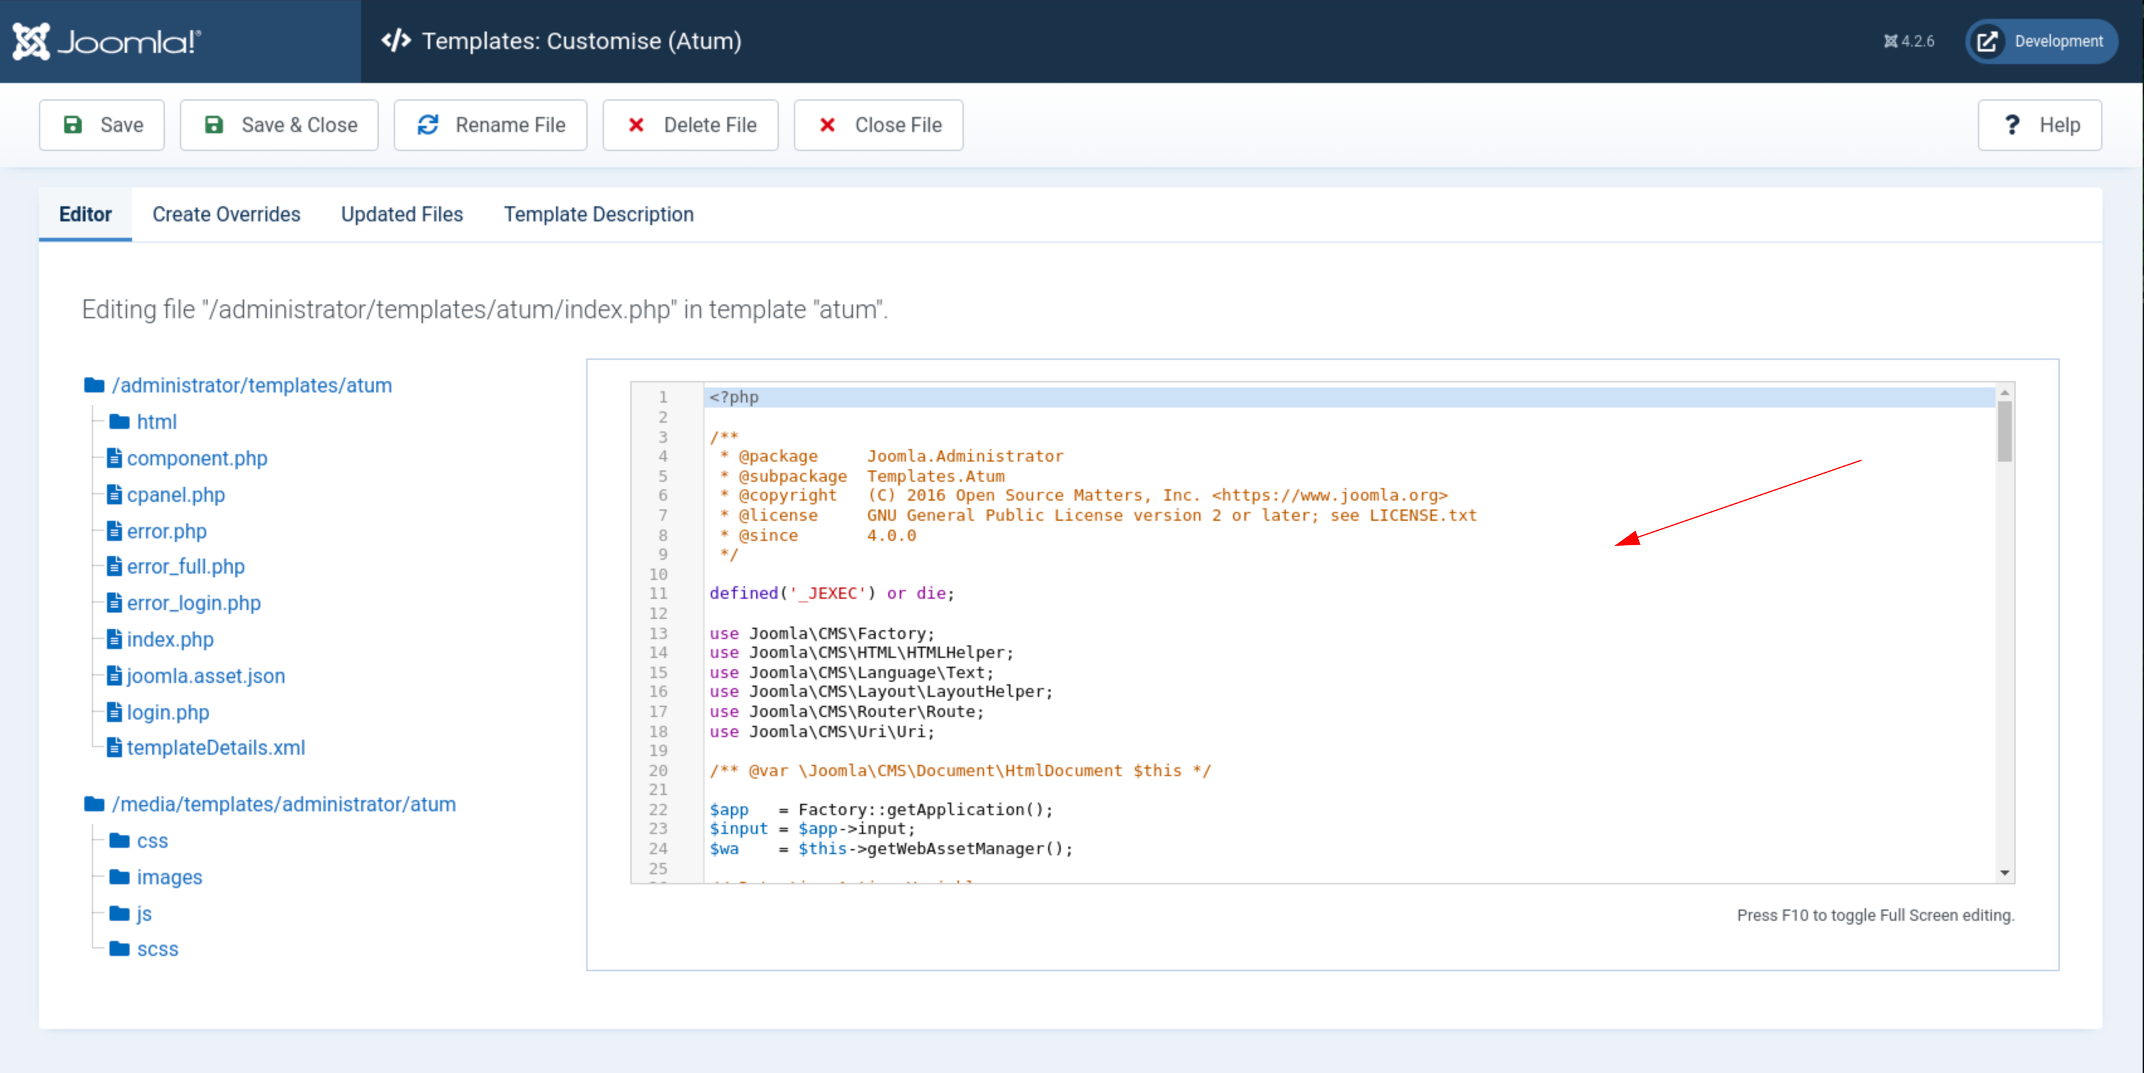Click the Joomla version 4.2.6 indicator
Viewport: 2144px width, 1073px height.
click(x=1909, y=41)
